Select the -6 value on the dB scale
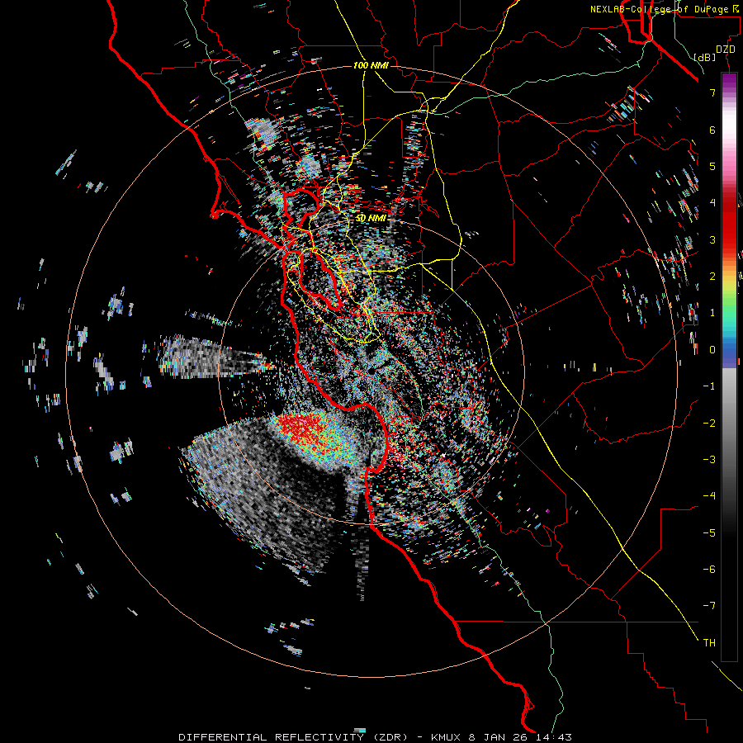This screenshot has height=743, width=743. [709, 570]
